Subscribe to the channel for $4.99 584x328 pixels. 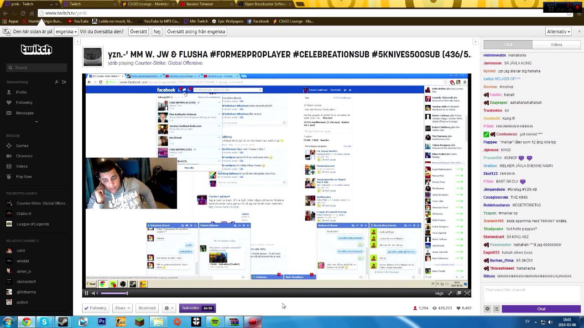[198, 308]
